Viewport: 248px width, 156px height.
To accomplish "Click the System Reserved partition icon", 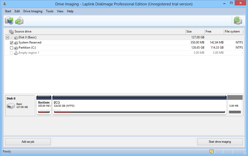I will pyautogui.click(x=16, y=43).
